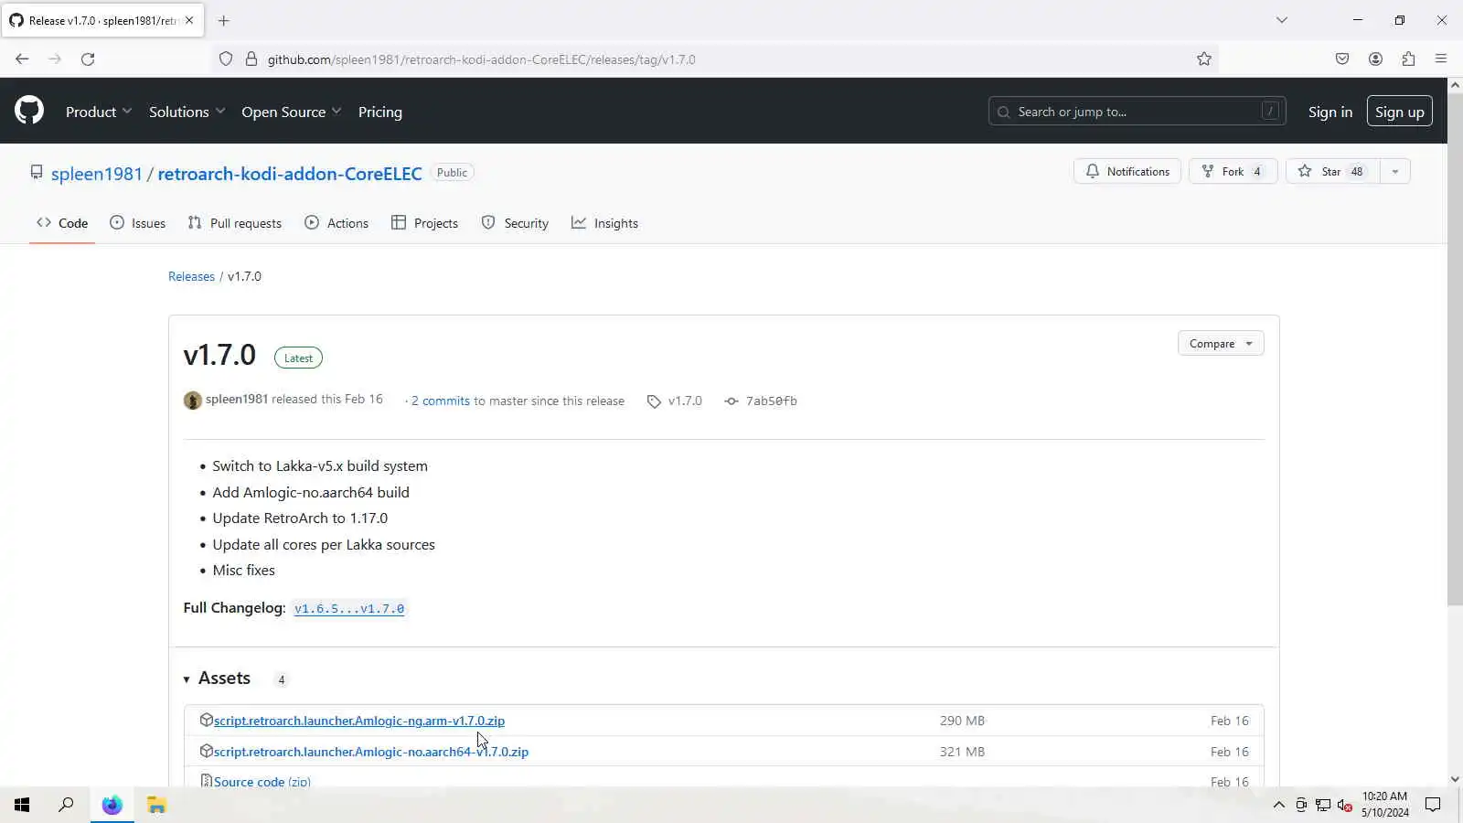
Task: Bookmark this page with the star icon
Action: tap(1204, 59)
